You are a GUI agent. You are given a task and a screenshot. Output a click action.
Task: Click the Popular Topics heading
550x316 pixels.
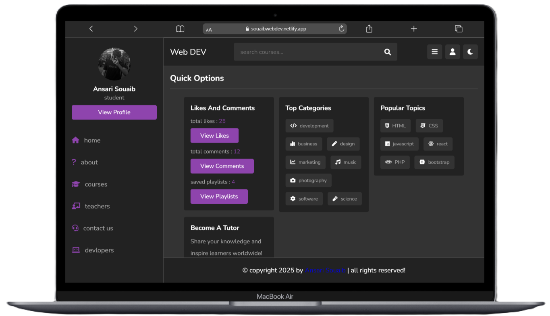(x=403, y=108)
